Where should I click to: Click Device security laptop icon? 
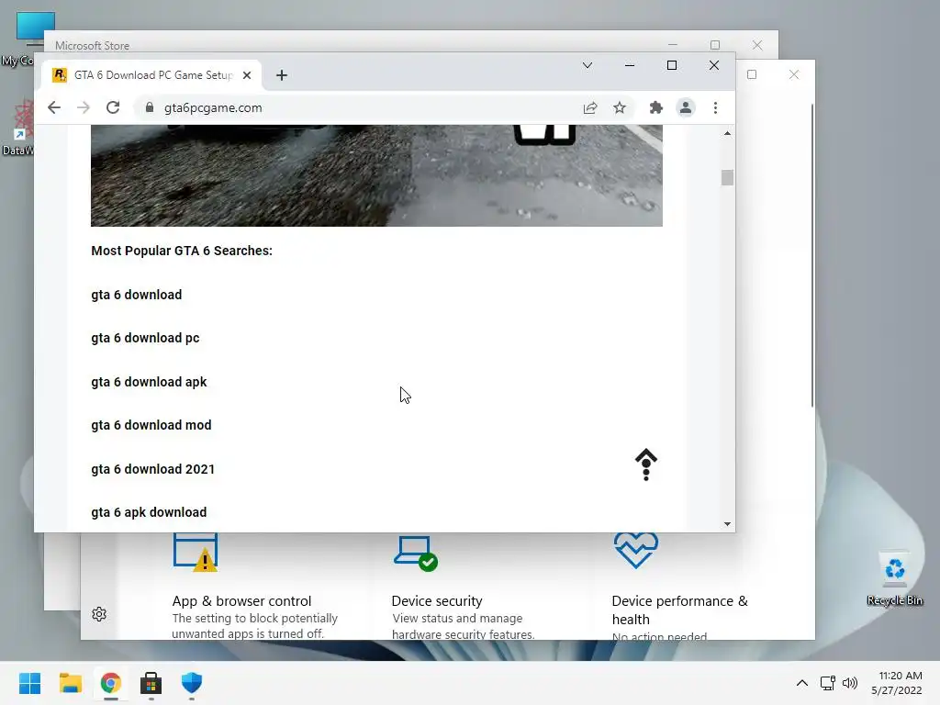pos(416,553)
